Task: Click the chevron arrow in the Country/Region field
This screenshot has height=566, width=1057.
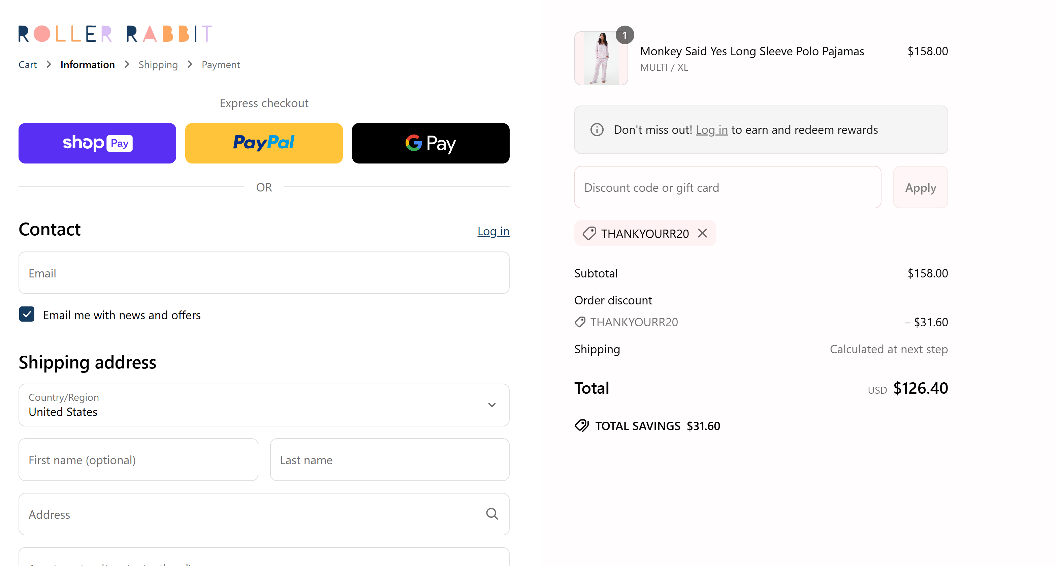Action: point(491,405)
